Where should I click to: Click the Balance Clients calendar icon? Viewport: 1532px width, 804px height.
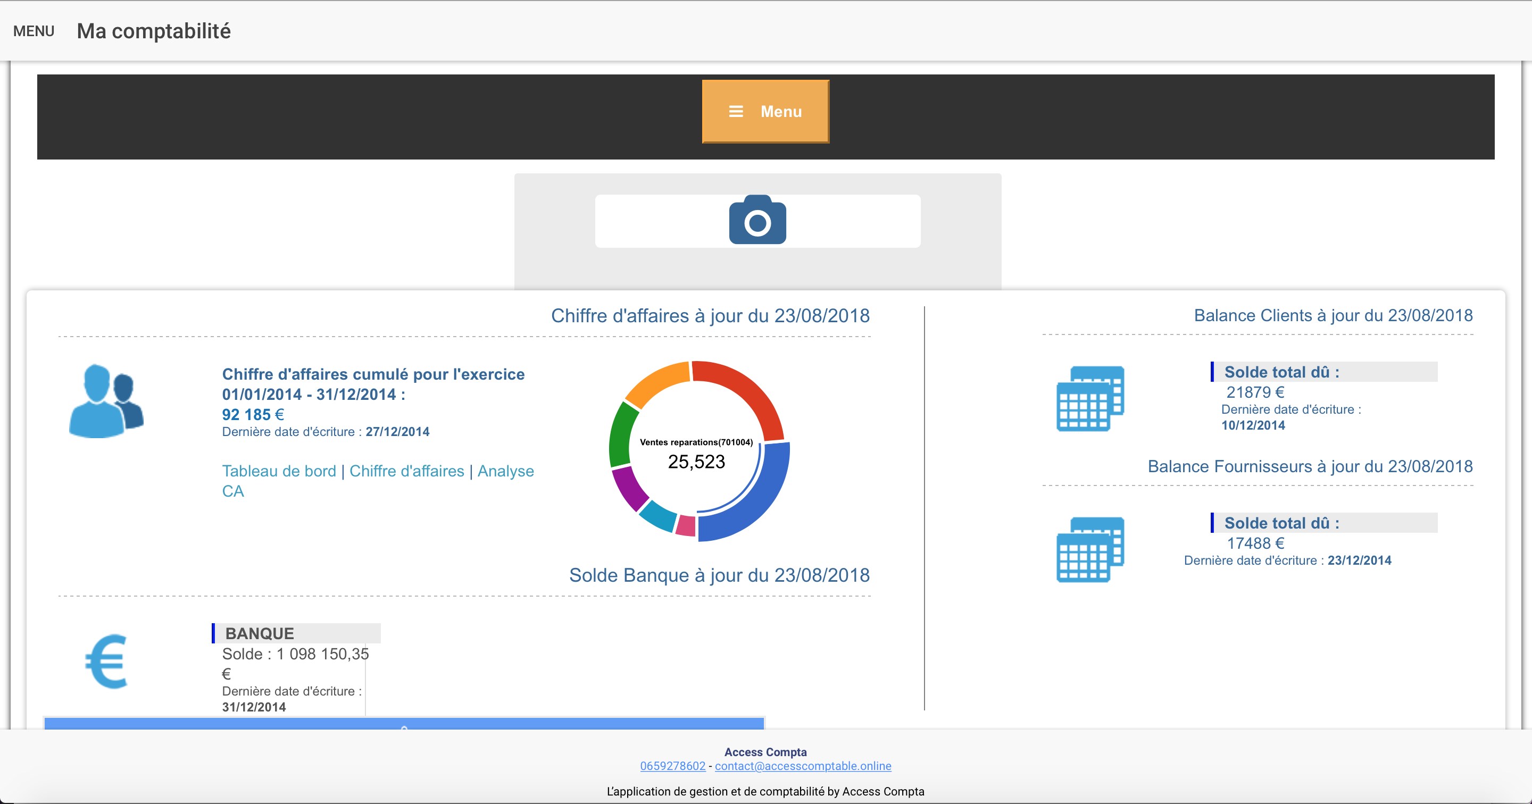click(x=1089, y=398)
